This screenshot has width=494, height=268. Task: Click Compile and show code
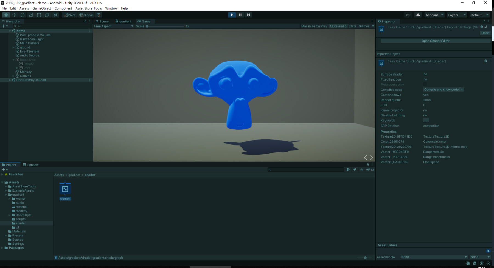pyautogui.click(x=441, y=90)
